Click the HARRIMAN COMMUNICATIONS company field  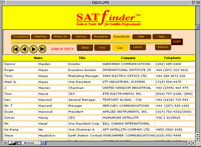tap(128, 64)
